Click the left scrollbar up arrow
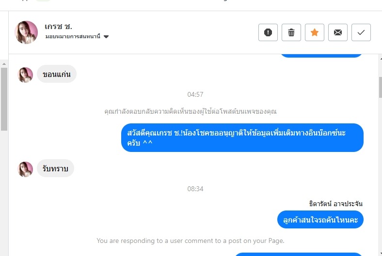 click(4, 63)
